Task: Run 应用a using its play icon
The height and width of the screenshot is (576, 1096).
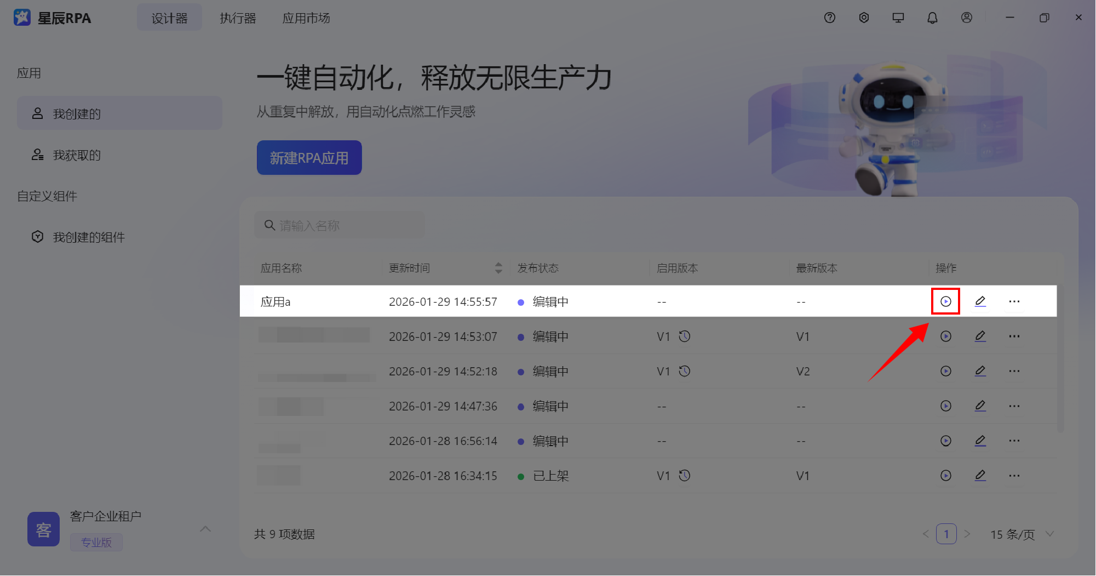Action: coord(946,301)
